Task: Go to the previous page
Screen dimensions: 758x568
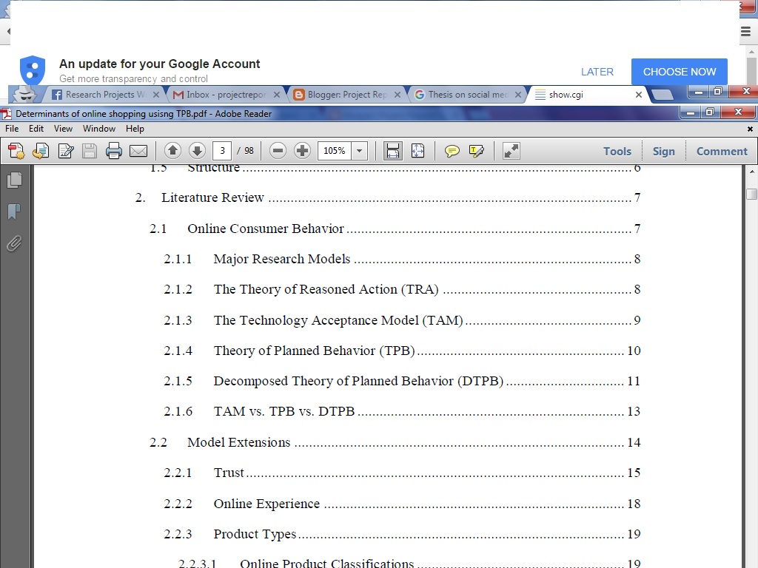Action: point(172,151)
